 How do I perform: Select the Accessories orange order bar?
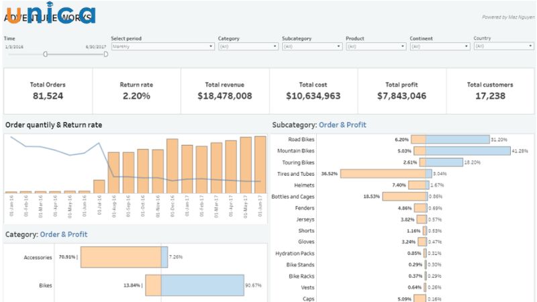point(121,257)
